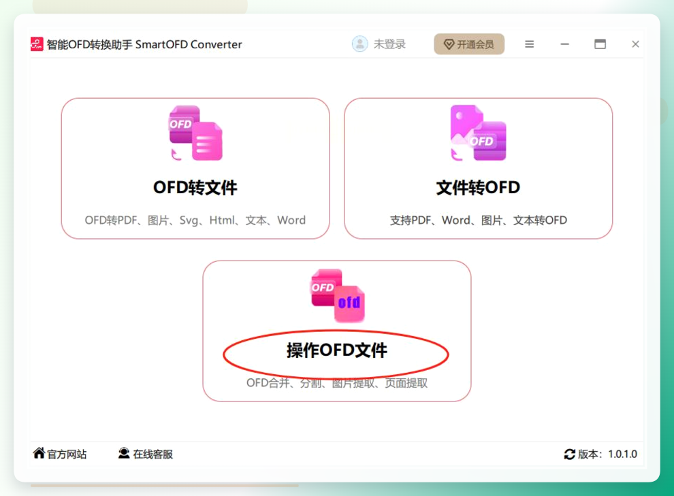Click the OFD转文件 card icon
Image resolution: width=674 pixels, height=496 pixels.
pos(195,133)
